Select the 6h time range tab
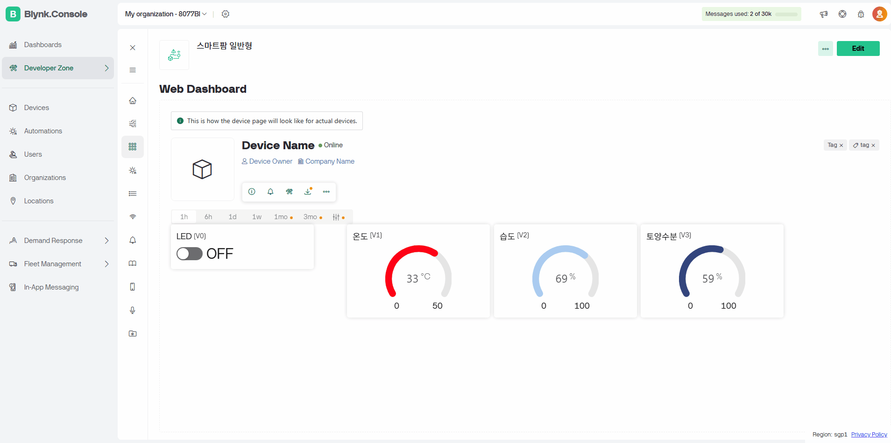 pos(208,217)
